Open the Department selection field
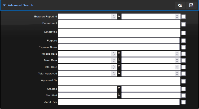199x109 pixels. point(119,24)
